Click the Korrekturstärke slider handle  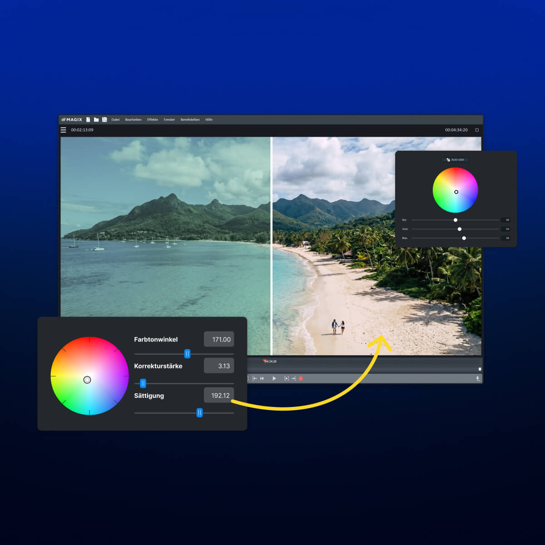[143, 383]
